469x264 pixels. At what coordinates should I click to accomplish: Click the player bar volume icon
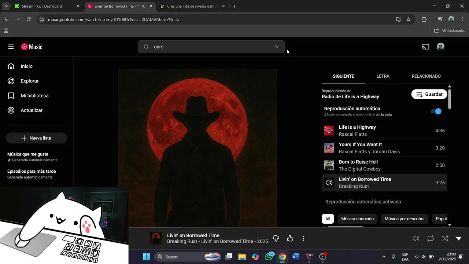point(416,238)
